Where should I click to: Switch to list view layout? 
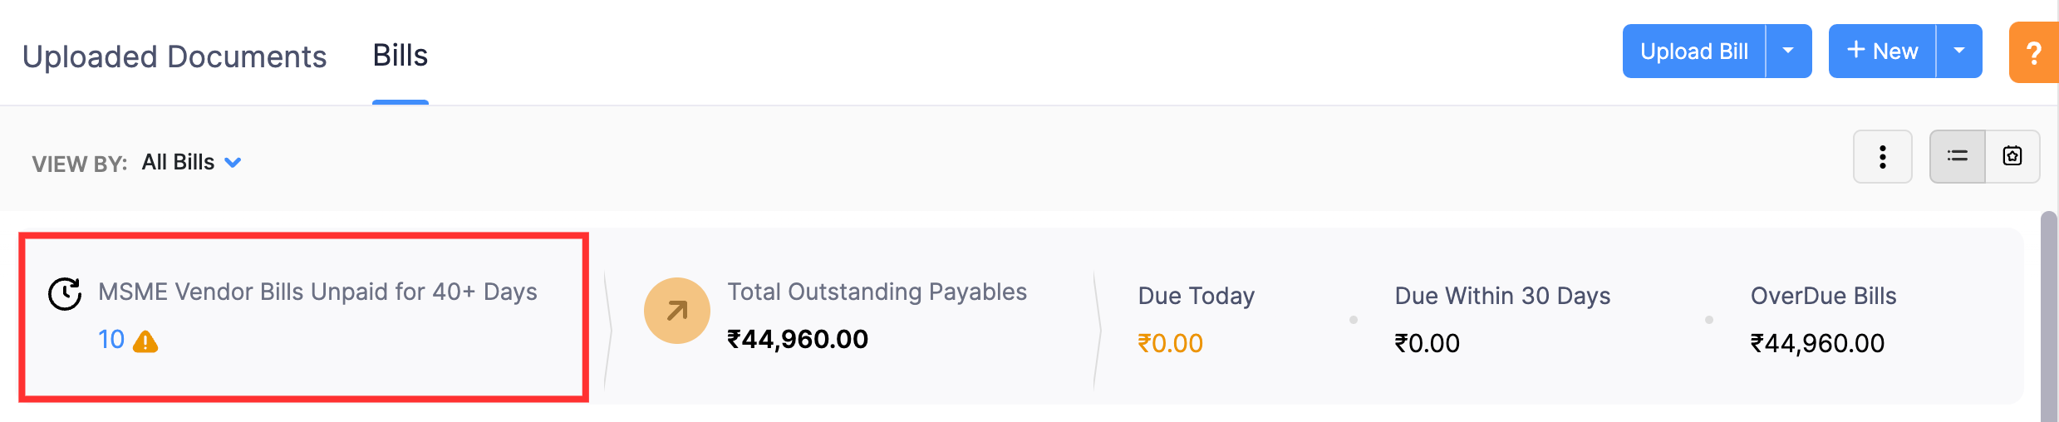[x=1957, y=156]
